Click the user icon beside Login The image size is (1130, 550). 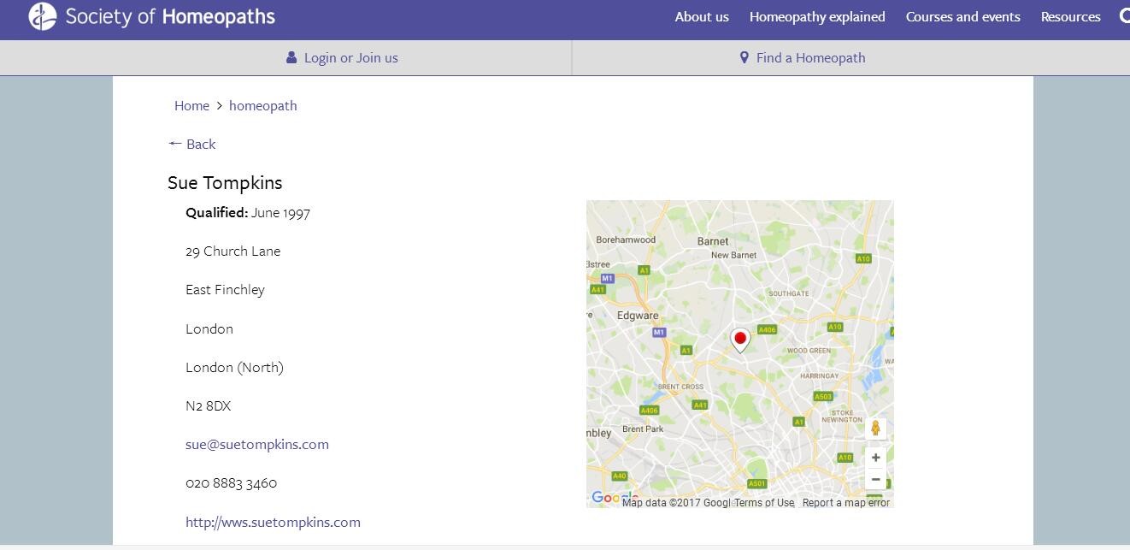click(291, 58)
